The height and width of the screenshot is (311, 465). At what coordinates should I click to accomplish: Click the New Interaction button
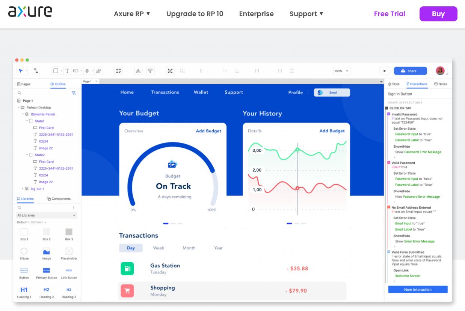tap(418, 290)
